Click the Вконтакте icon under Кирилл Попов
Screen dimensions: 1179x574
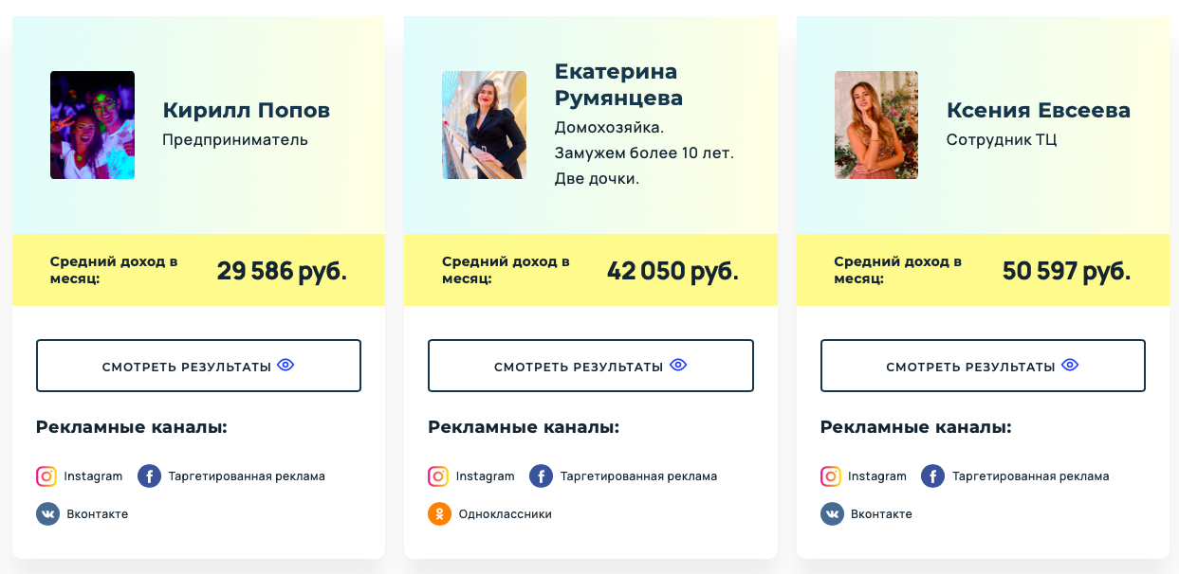[47, 514]
